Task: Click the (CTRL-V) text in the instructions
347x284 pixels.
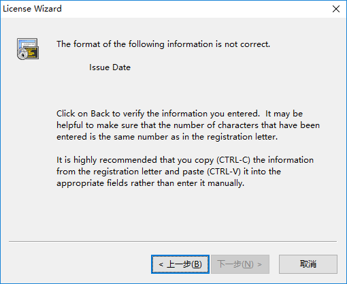Action: (224, 172)
